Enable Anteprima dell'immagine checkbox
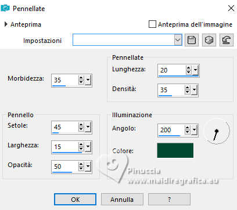 click(x=152, y=24)
